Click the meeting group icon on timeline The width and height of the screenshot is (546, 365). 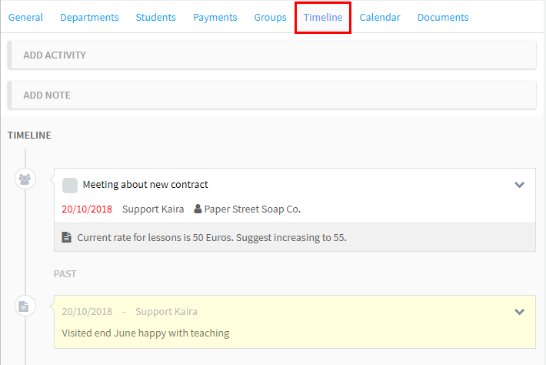[25, 179]
